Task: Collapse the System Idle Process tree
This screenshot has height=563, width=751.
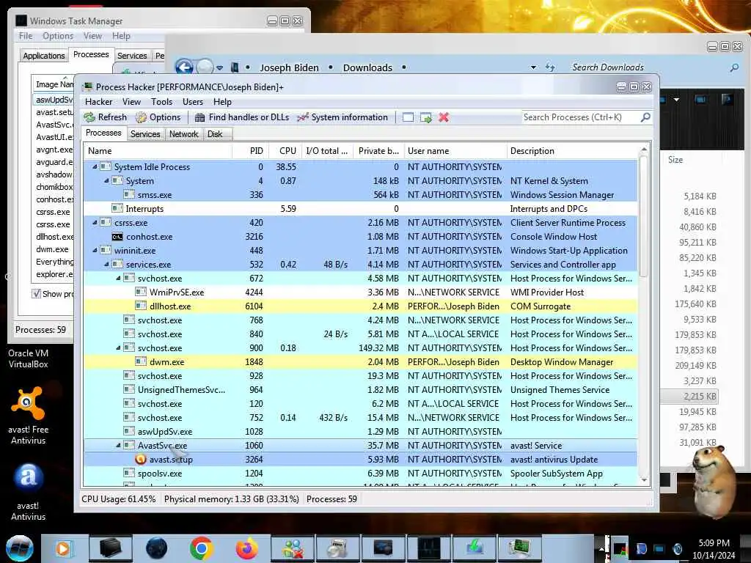Action: point(95,167)
